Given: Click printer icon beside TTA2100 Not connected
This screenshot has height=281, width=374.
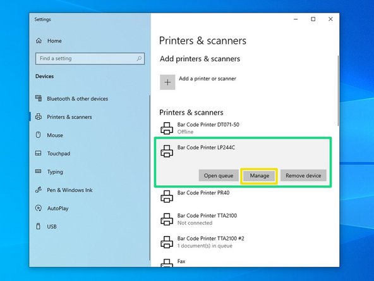Looking at the screenshot, I should (x=167, y=220).
